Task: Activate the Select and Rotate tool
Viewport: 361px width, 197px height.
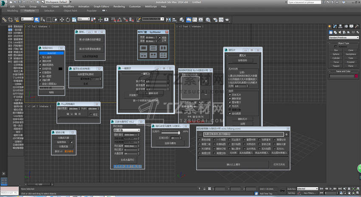Action: (x=68, y=20)
